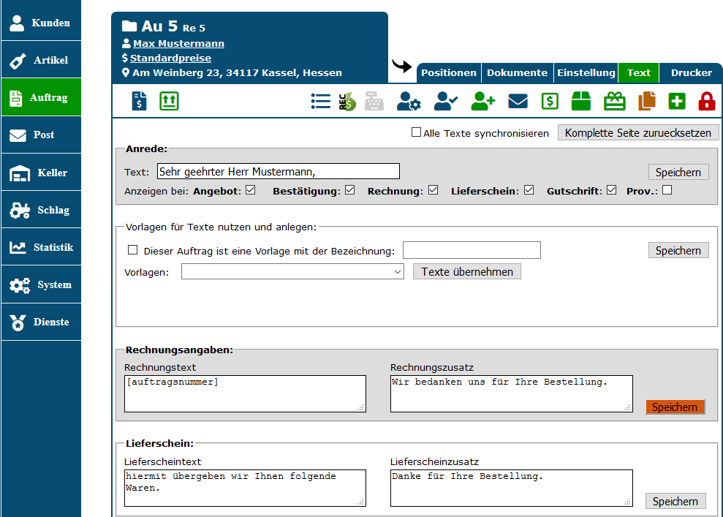Click the brown copy documents icon
Image resolution: width=723 pixels, height=517 pixels.
647,101
